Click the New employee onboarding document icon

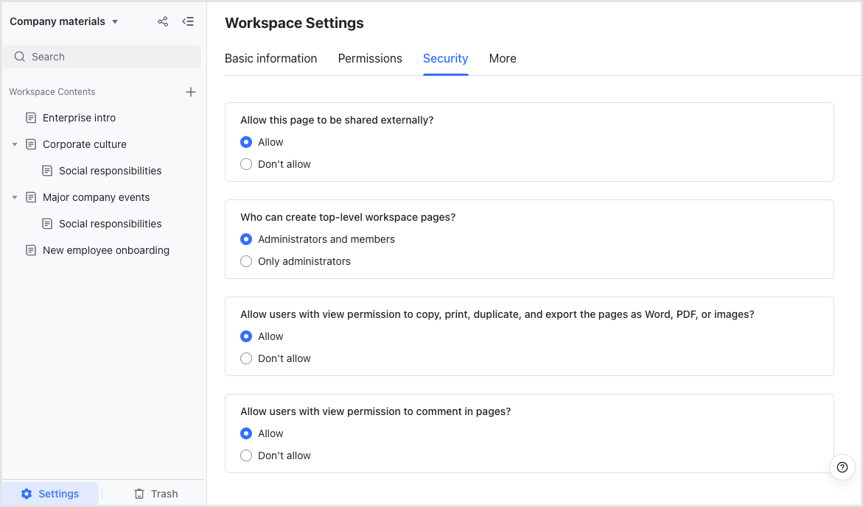pos(31,250)
